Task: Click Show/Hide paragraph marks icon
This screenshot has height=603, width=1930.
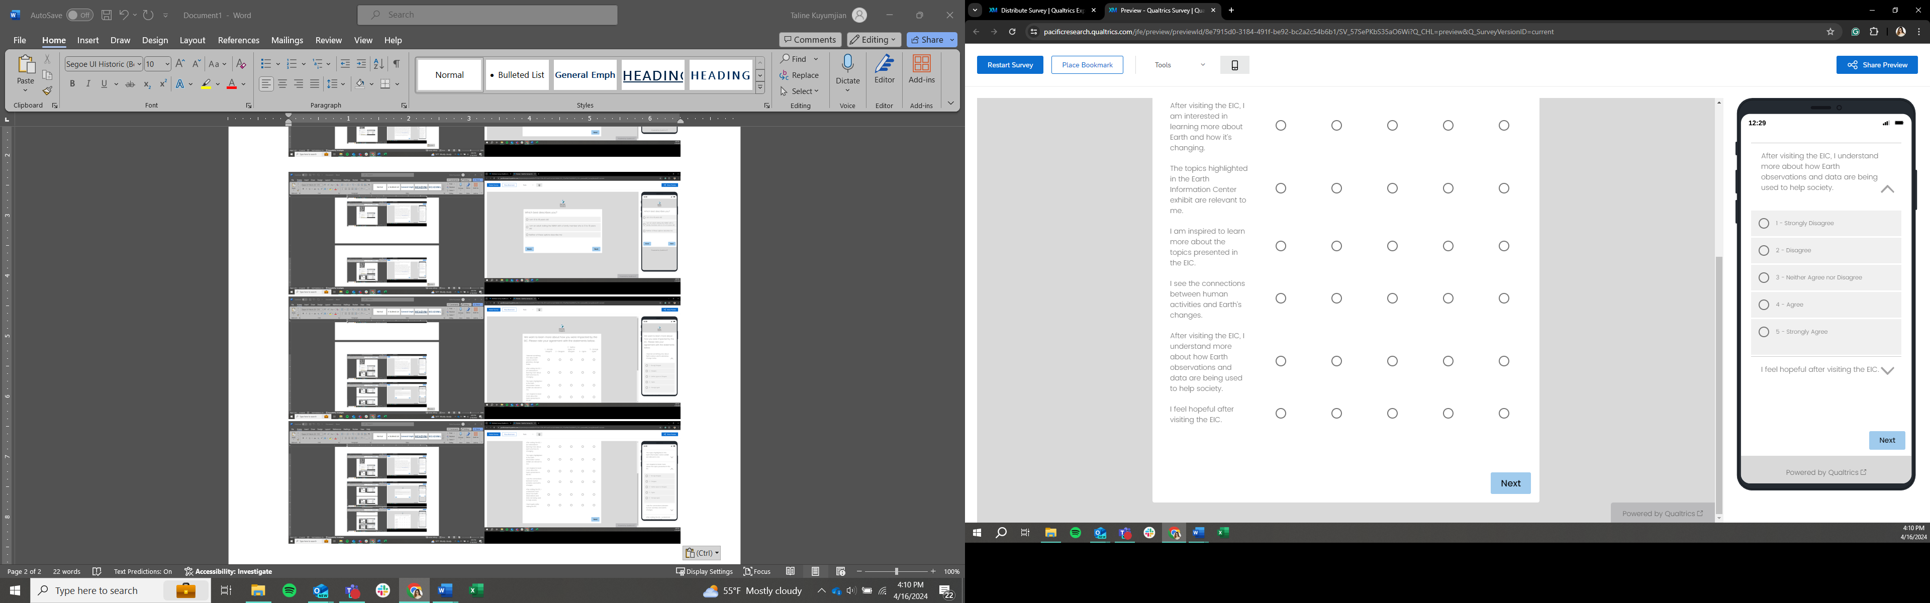Action: (397, 64)
